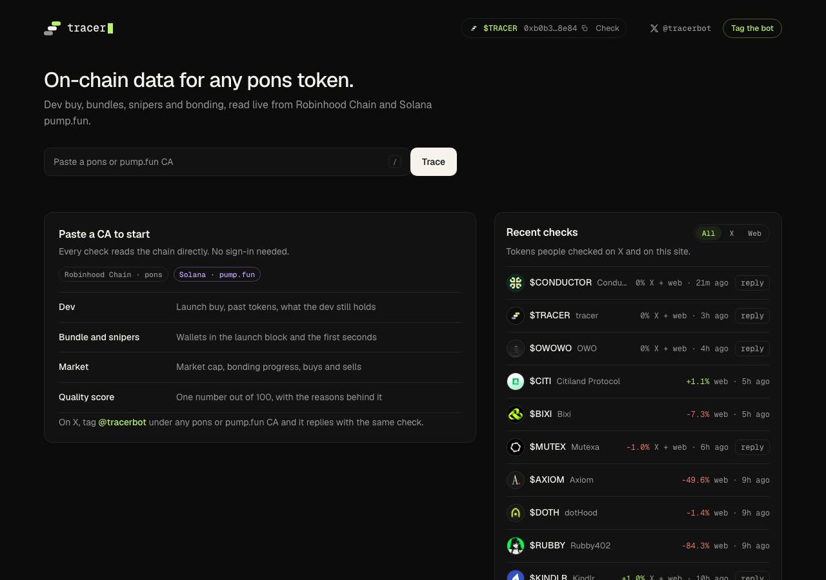Click the $AXIOM Axiom row
Screen dimensions: 826x580
tap(638, 480)
